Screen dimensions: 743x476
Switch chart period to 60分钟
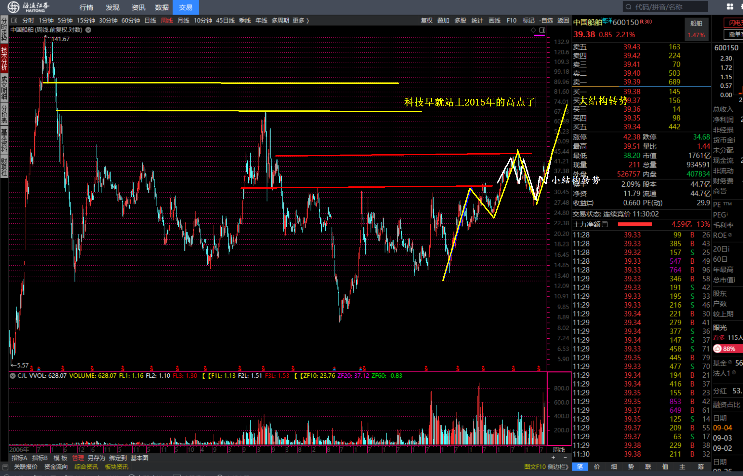pos(131,20)
